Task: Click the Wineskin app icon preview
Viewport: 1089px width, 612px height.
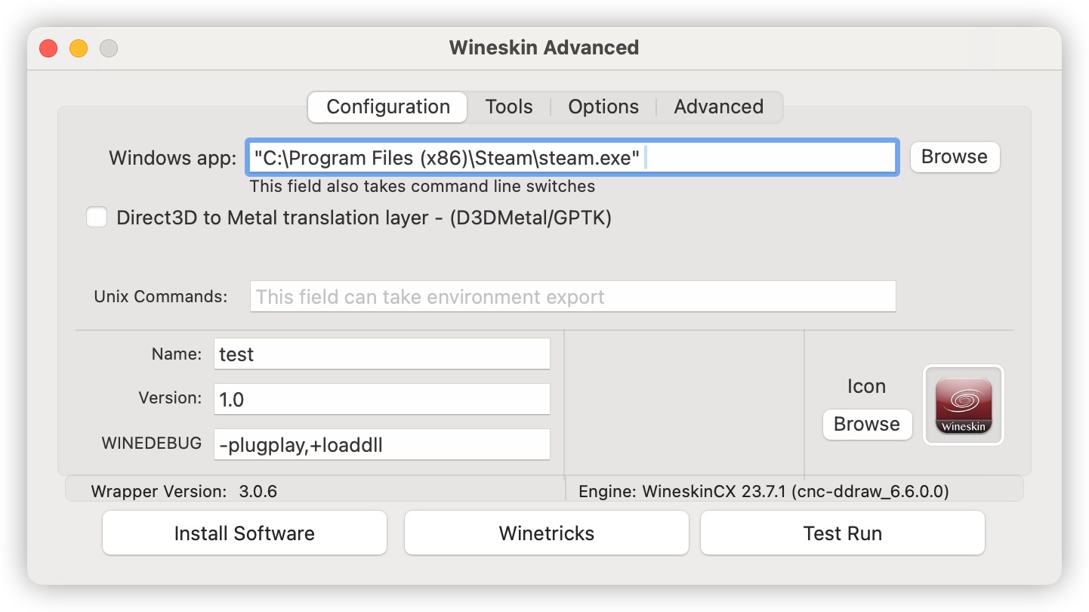Action: click(964, 405)
